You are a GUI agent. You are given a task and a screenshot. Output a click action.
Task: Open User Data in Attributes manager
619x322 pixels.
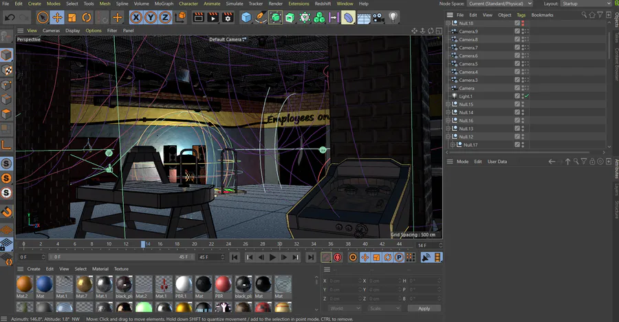point(497,162)
